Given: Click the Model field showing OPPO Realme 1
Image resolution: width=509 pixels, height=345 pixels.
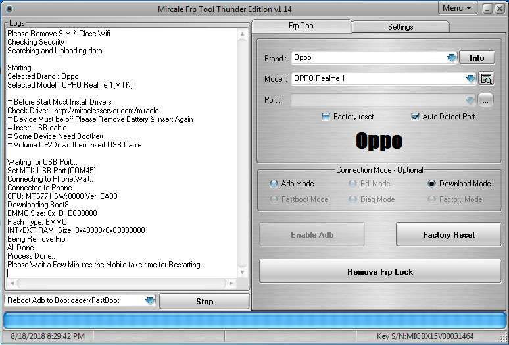Looking at the screenshot, I should point(383,78).
